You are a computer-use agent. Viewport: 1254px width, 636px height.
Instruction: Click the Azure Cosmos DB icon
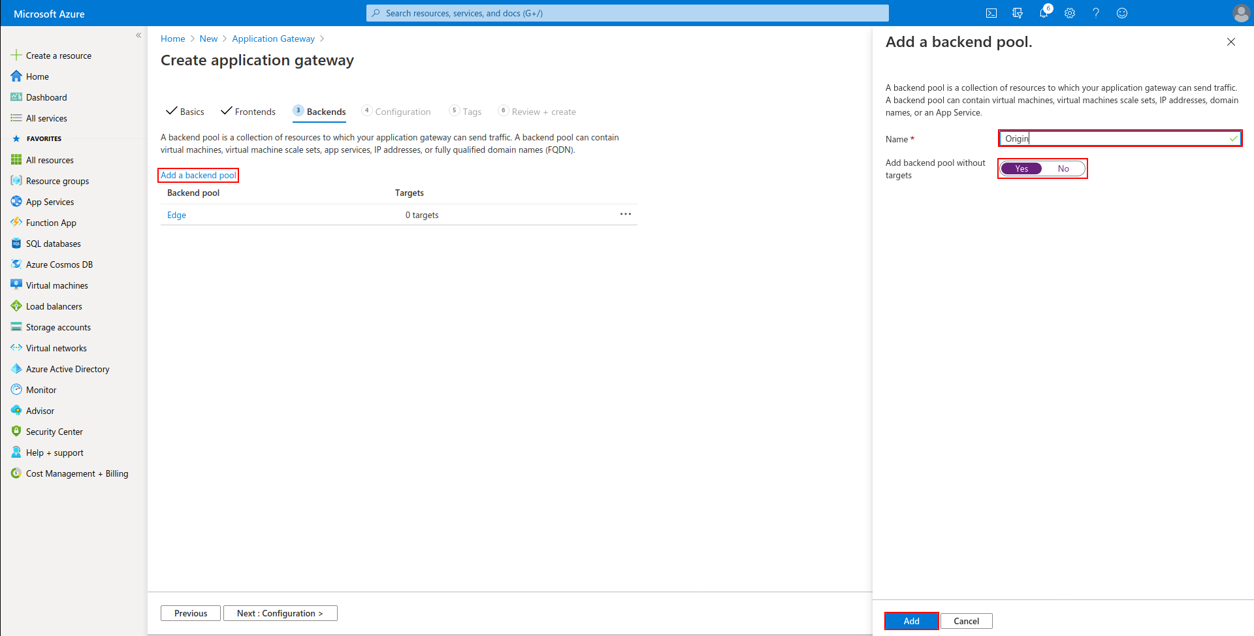pyautogui.click(x=16, y=264)
